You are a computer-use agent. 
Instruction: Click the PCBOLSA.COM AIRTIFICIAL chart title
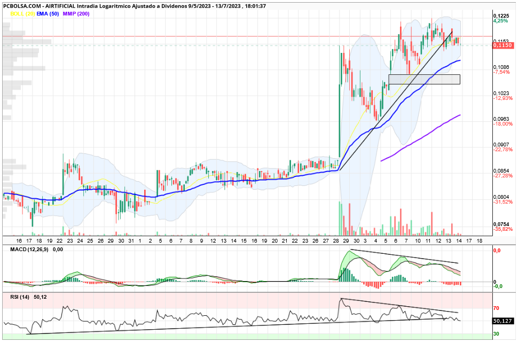134,6
